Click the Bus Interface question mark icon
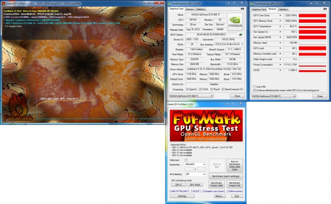331x204 pixels. pos(242,44)
